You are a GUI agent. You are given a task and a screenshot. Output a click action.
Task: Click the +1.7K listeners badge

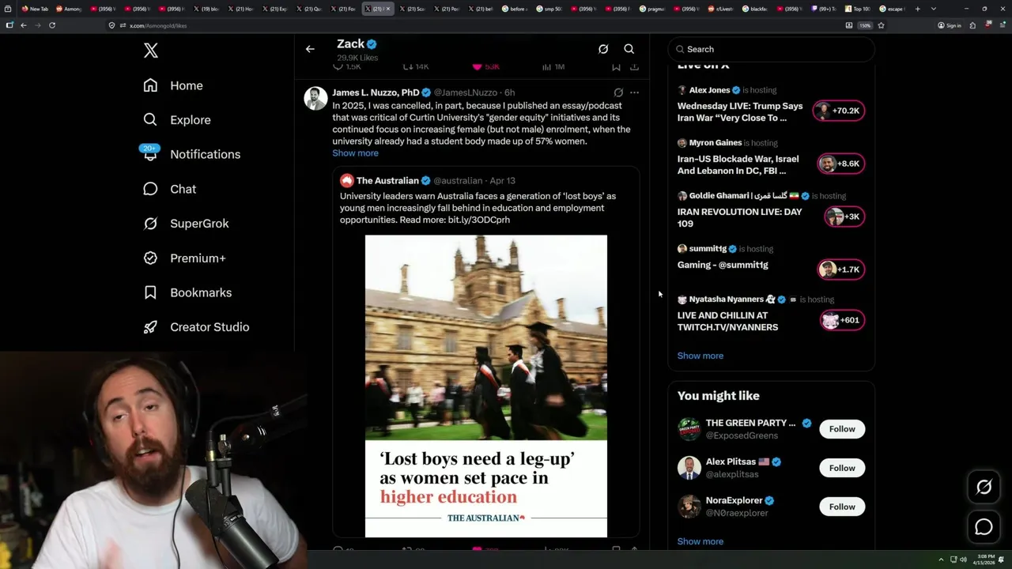[840, 269]
